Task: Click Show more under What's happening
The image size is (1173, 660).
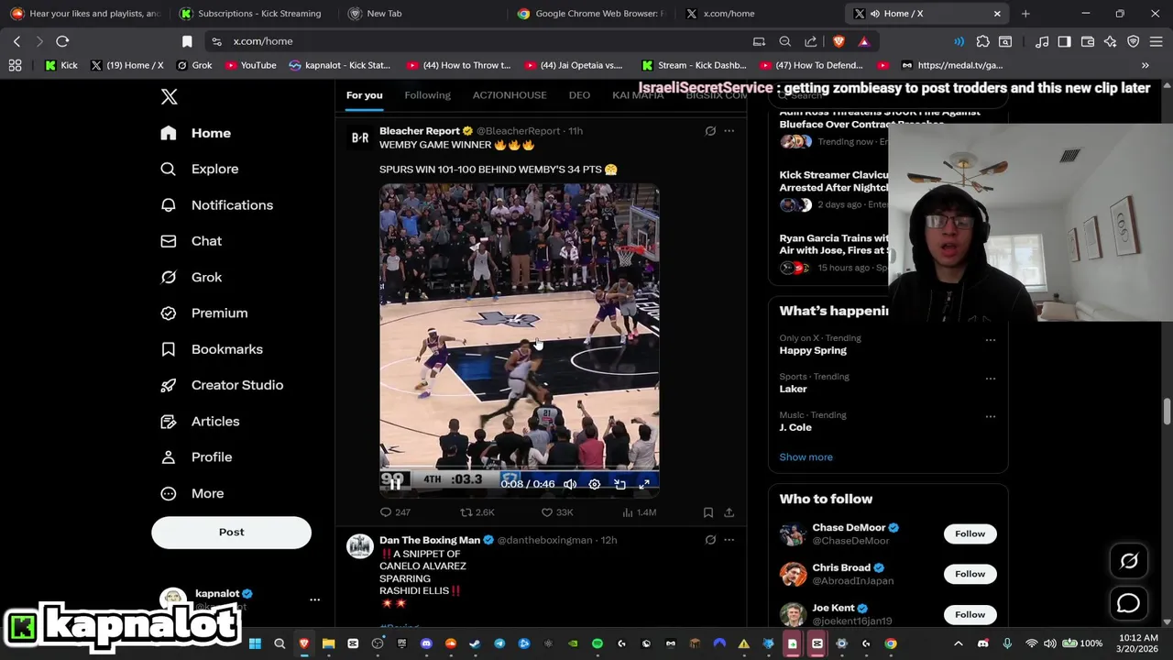Action: 806,456
